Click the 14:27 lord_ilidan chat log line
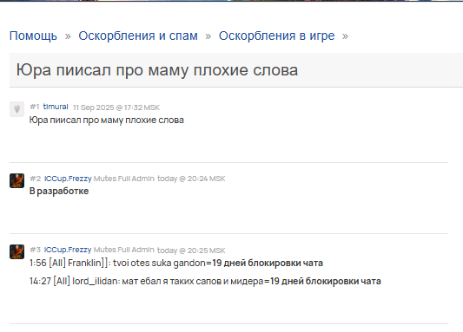 click(x=205, y=282)
